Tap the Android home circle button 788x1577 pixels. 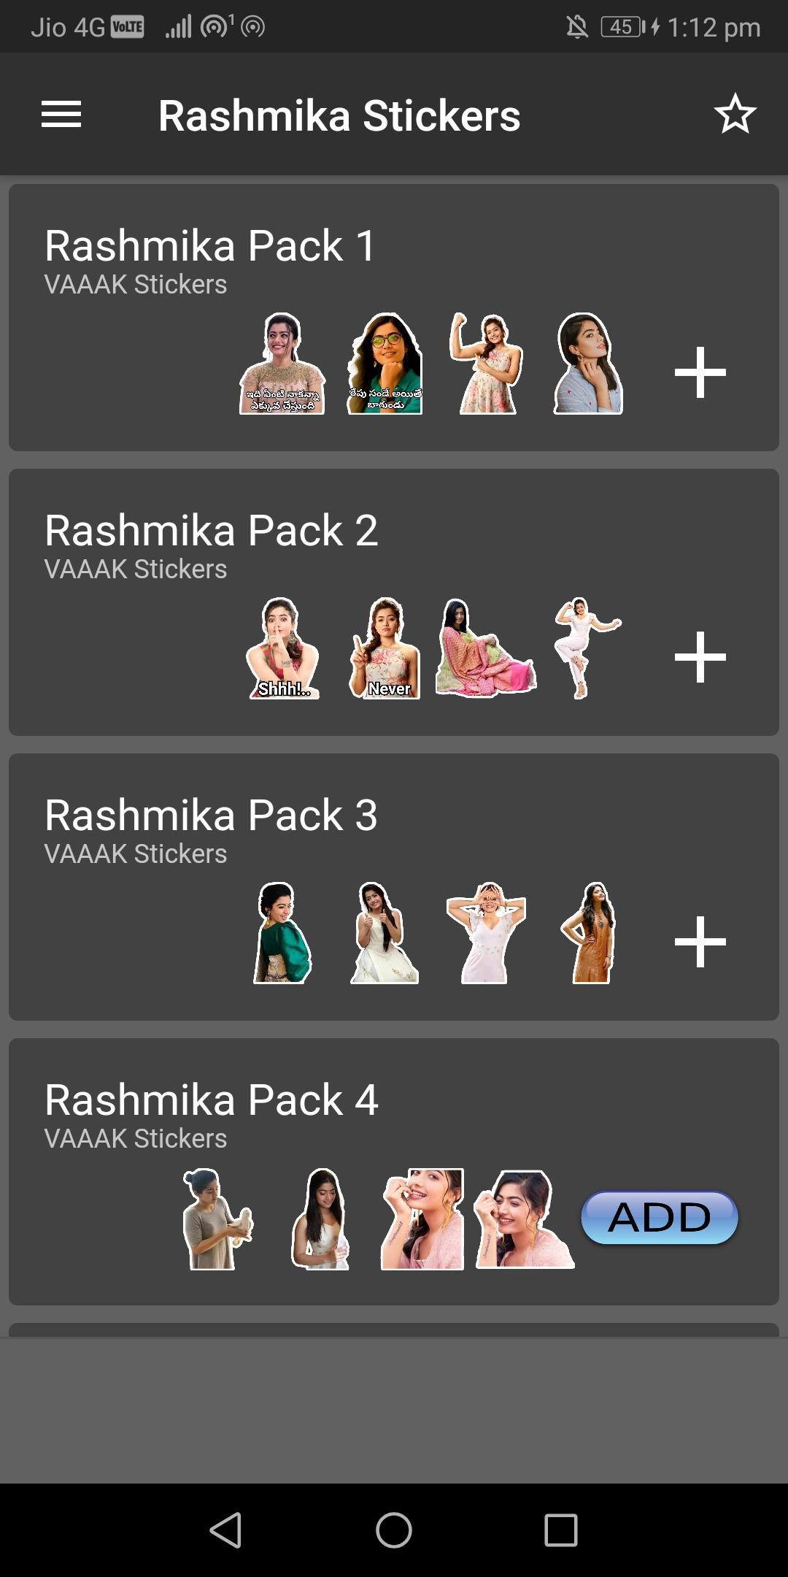[x=394, y=1530]
